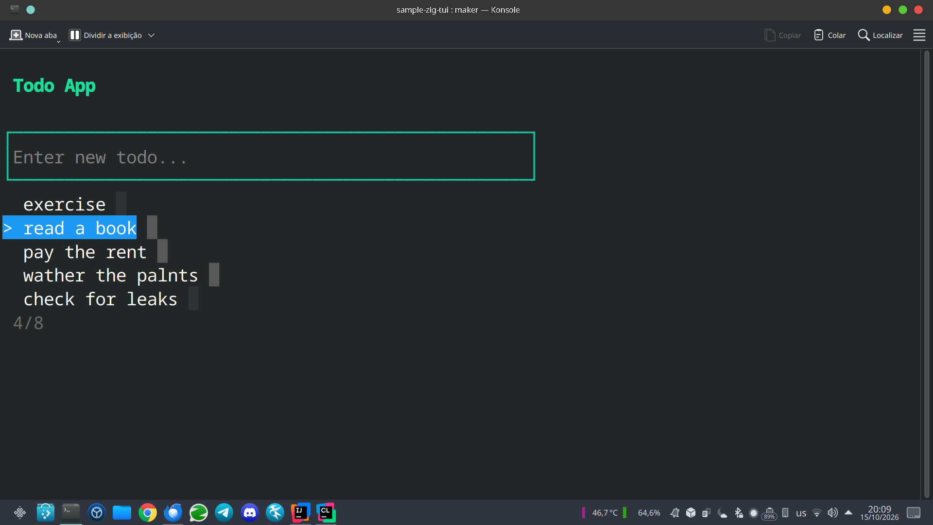Viewport: 933px width, 525px height.
Task: Open the notifications bell in system tray
Action: click(675, 513)
